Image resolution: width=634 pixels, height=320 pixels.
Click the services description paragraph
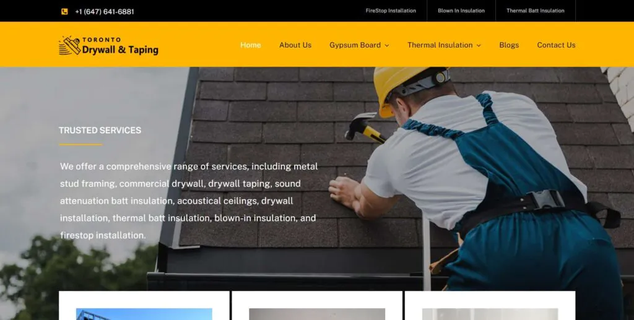pos(189,201)
